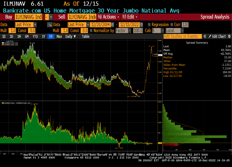Viewport: 232px width, 167px height.
Task: Open the start date calendar picker
Action: pos(112,25)
